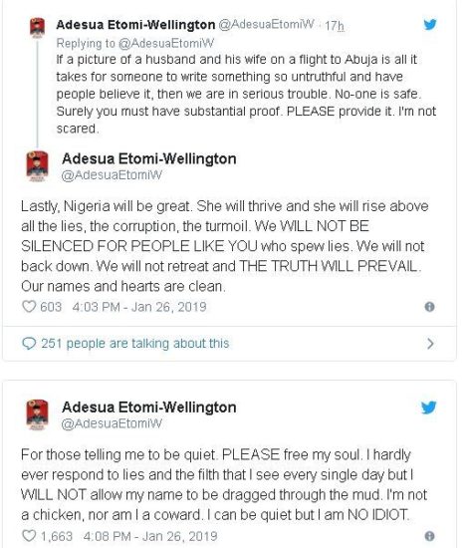This screenshot has width=467, height=548.
Task: Open the small avatar of the reply tweet
Action: [38, 27]
